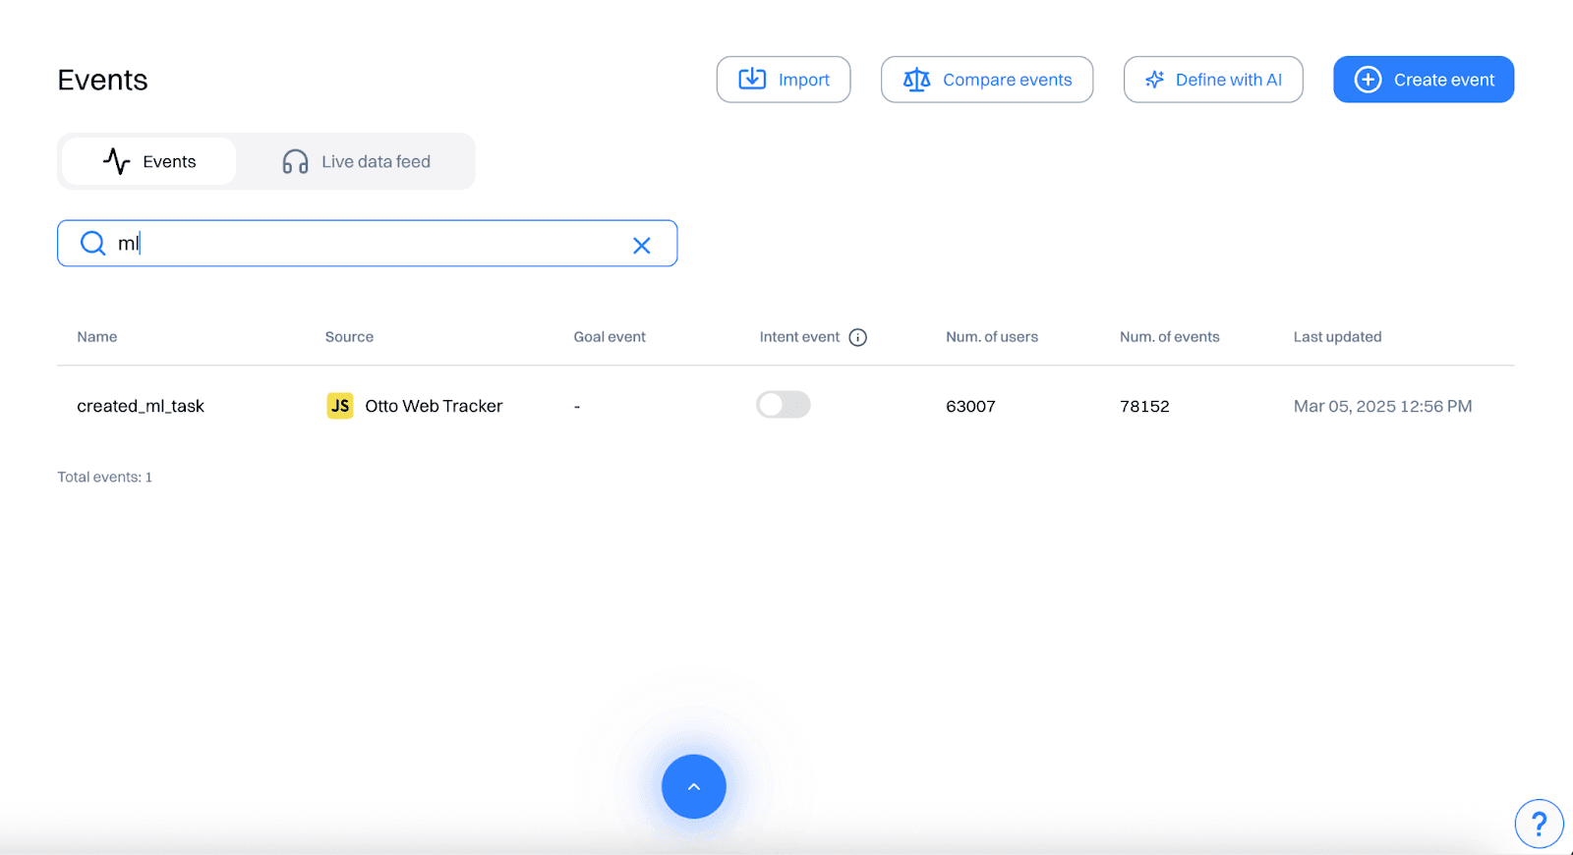Sort by Num. of users column header

point(991,337)
